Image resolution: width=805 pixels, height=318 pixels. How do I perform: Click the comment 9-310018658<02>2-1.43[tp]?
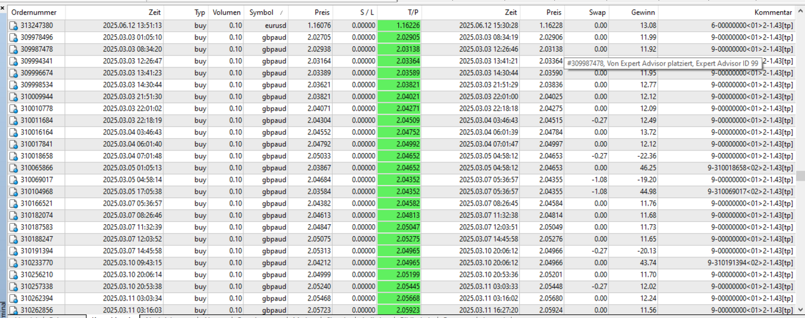tap(751, 168)
